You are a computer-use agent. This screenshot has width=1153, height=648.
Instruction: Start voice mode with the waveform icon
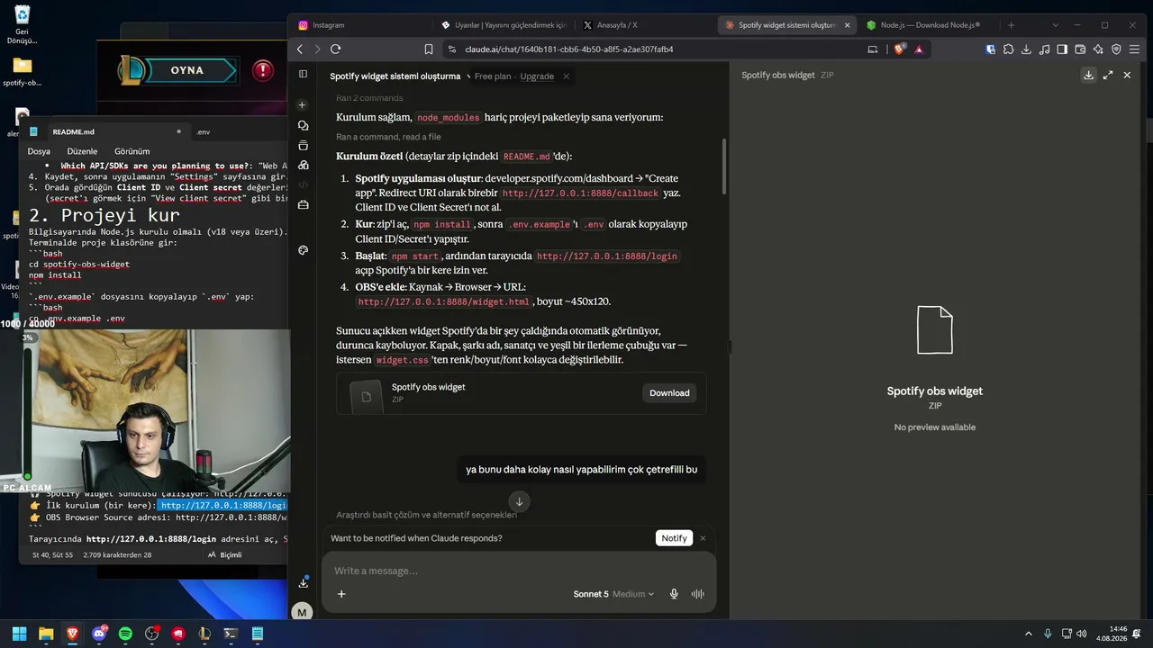point(697,594)
